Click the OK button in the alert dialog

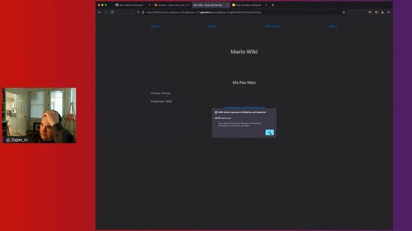269,132
